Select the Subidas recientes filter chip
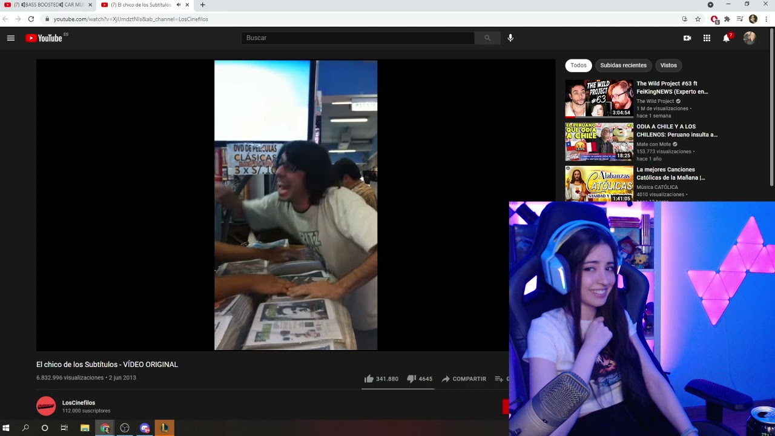Image resolution: width=775 pixels, height=436 pixels. pos(623,65)
